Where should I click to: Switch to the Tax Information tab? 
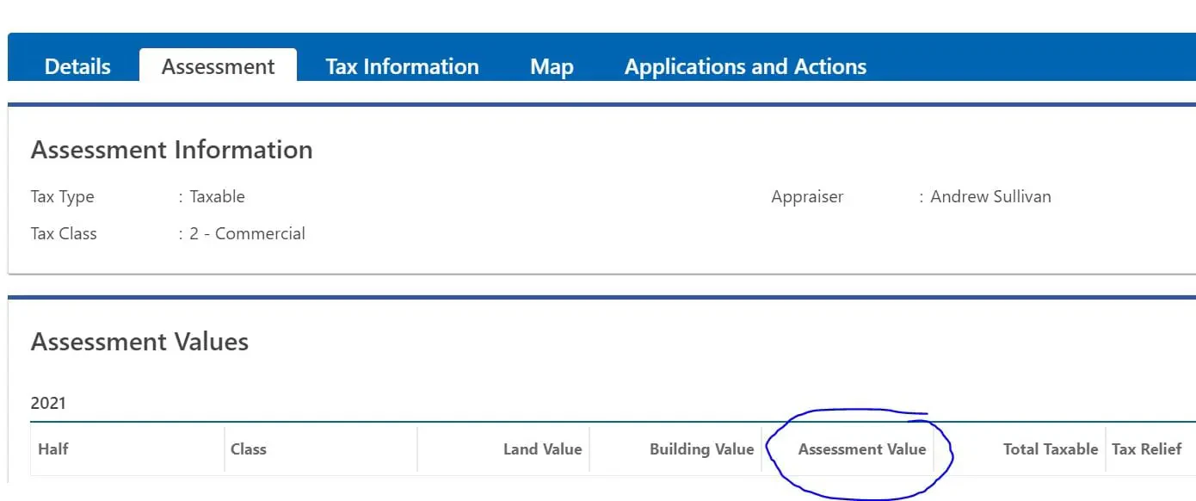point(402,66)
